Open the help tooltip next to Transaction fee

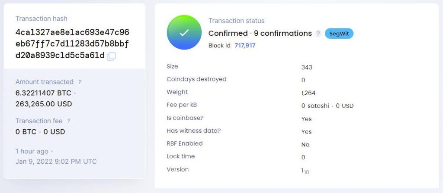point(69,121)
